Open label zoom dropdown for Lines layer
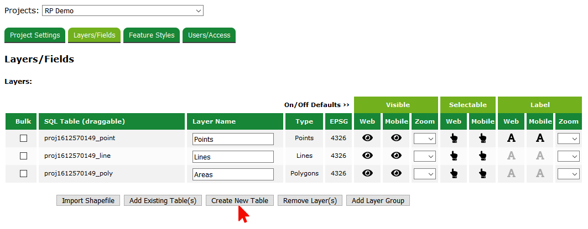This screenshot has height=229, width=588. 569,156
